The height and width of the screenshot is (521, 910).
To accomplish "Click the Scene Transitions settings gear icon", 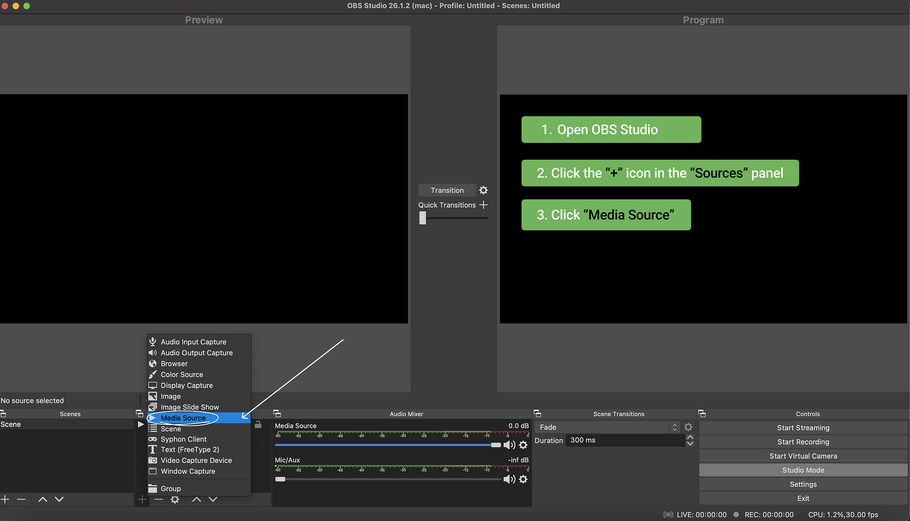I will pos(687,427).
